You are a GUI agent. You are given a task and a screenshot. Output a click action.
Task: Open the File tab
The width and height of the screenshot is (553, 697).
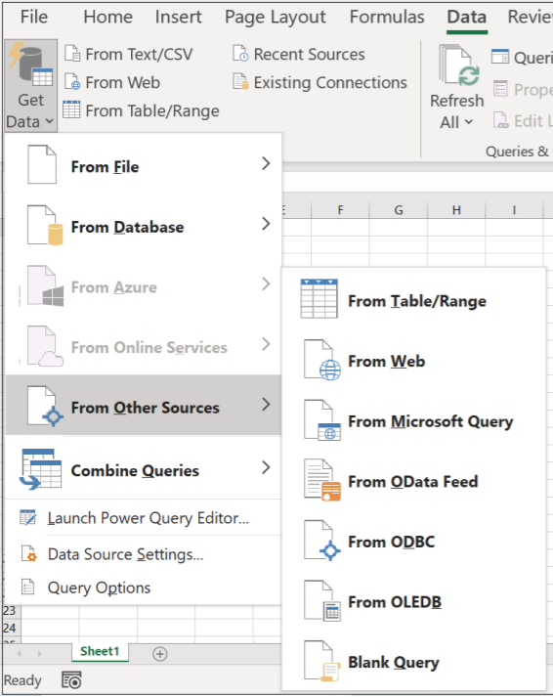pyautogui.click(x=34, y=17)
